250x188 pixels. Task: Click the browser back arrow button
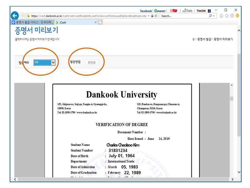15,15
